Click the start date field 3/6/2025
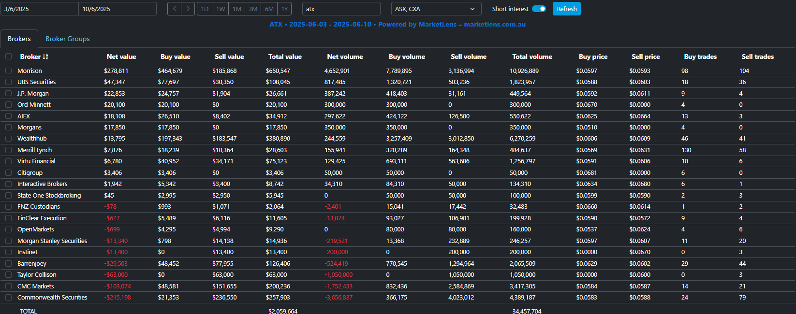The height and width of the screenshot is (314, 796). tap(40, 9)
